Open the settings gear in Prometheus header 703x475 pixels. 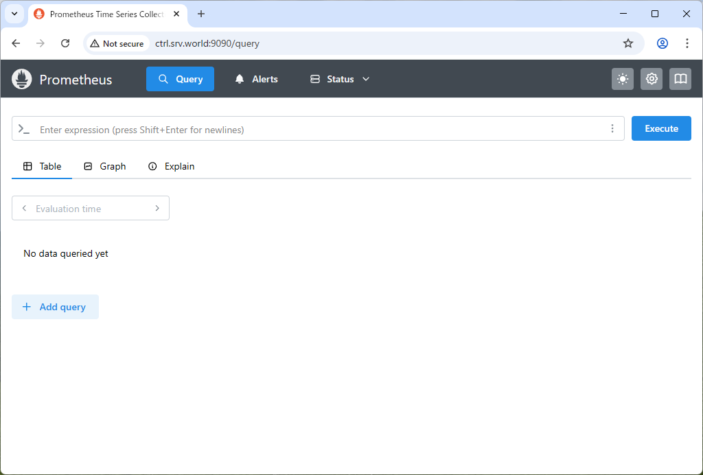point(652,79)
